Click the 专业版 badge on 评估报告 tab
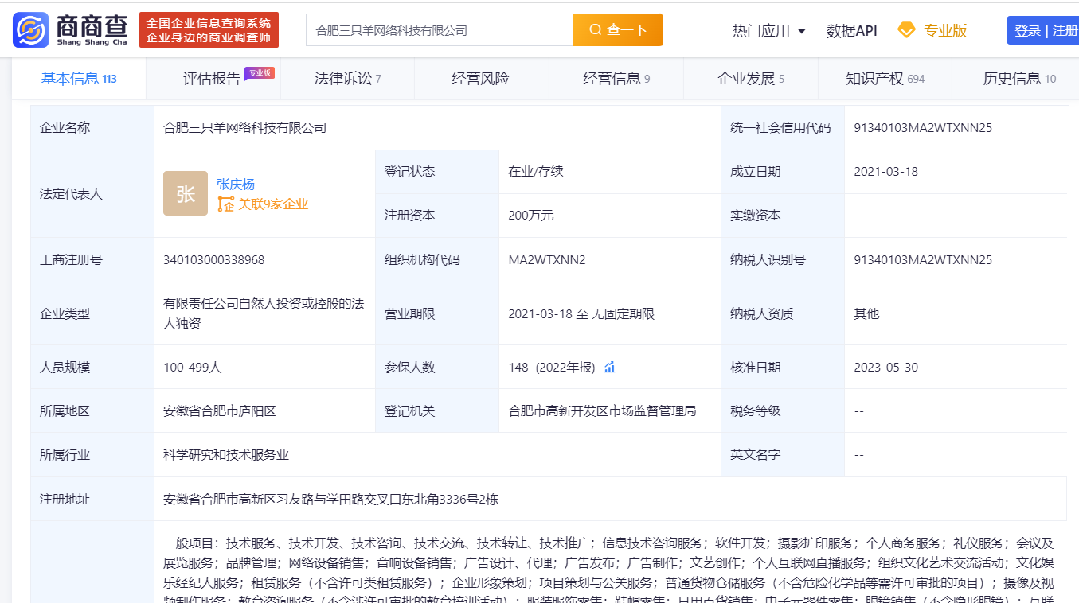Image resolution: width=1079 pixels, height=603 pixels. pos(259,72)
